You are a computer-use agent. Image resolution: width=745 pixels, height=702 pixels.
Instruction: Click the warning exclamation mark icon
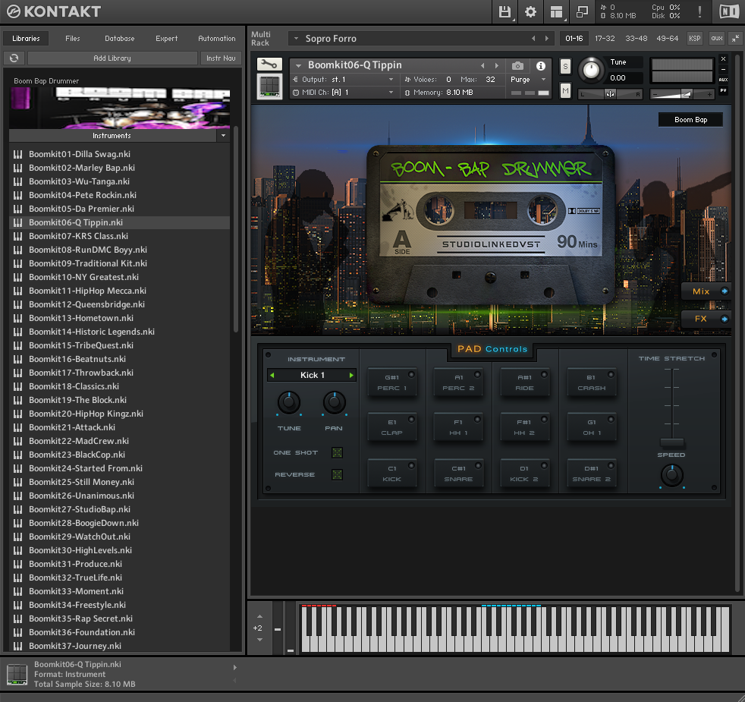(699, 11)
